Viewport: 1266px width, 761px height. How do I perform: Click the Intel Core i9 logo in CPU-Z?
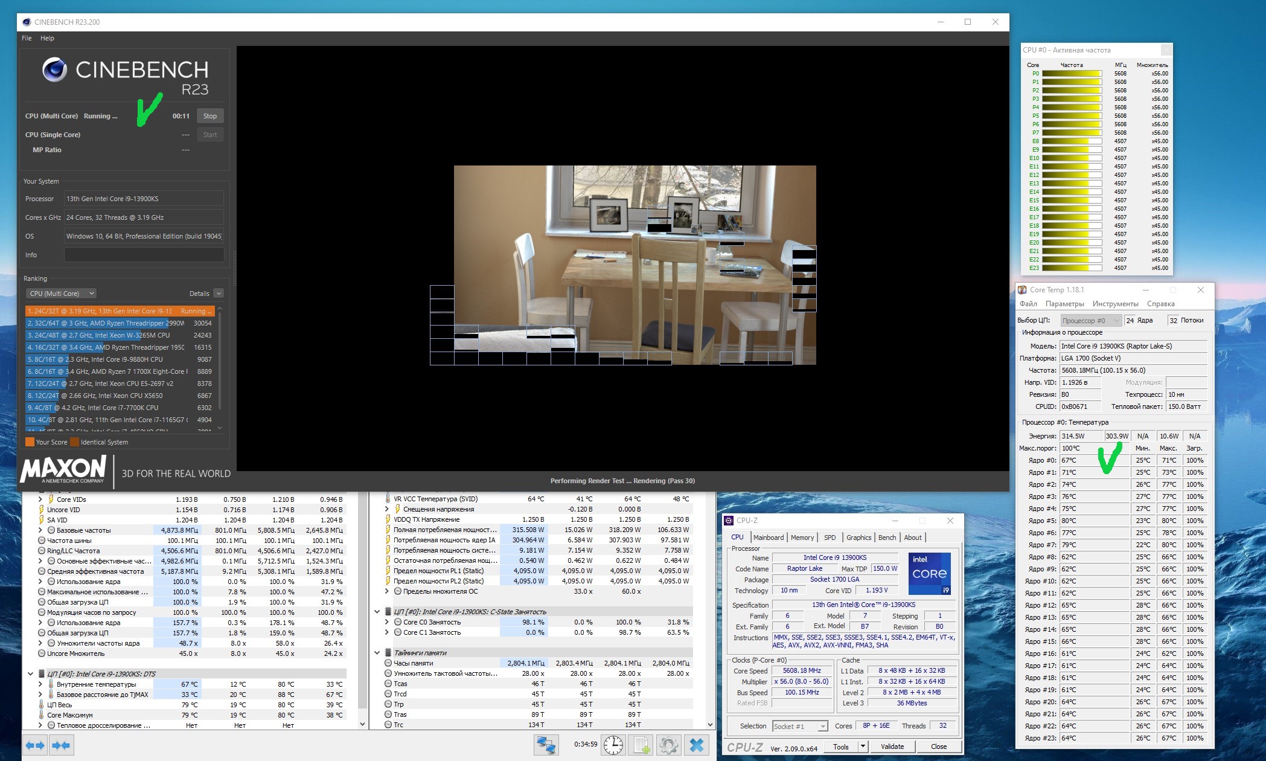[929, 573]
